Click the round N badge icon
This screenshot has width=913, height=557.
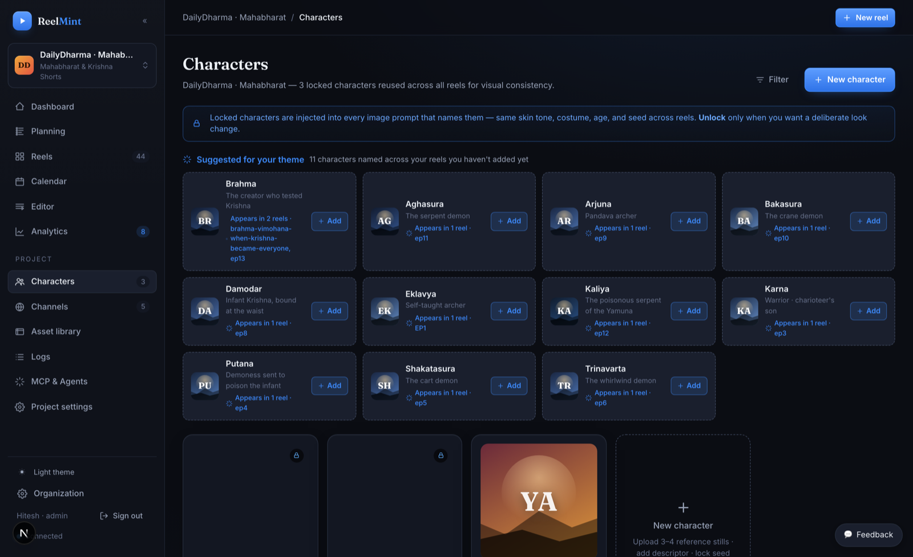(24, 533)
